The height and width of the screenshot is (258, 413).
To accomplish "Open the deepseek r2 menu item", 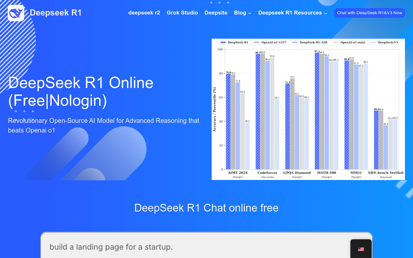I will (x=144, y=13).
